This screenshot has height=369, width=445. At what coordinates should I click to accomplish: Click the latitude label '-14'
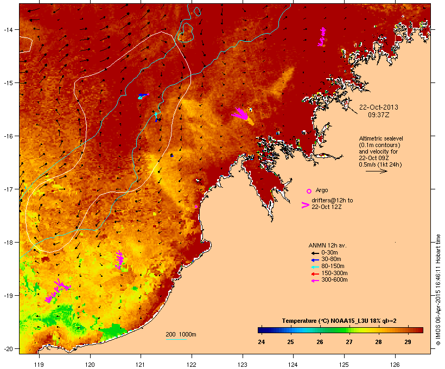[8, 29]
